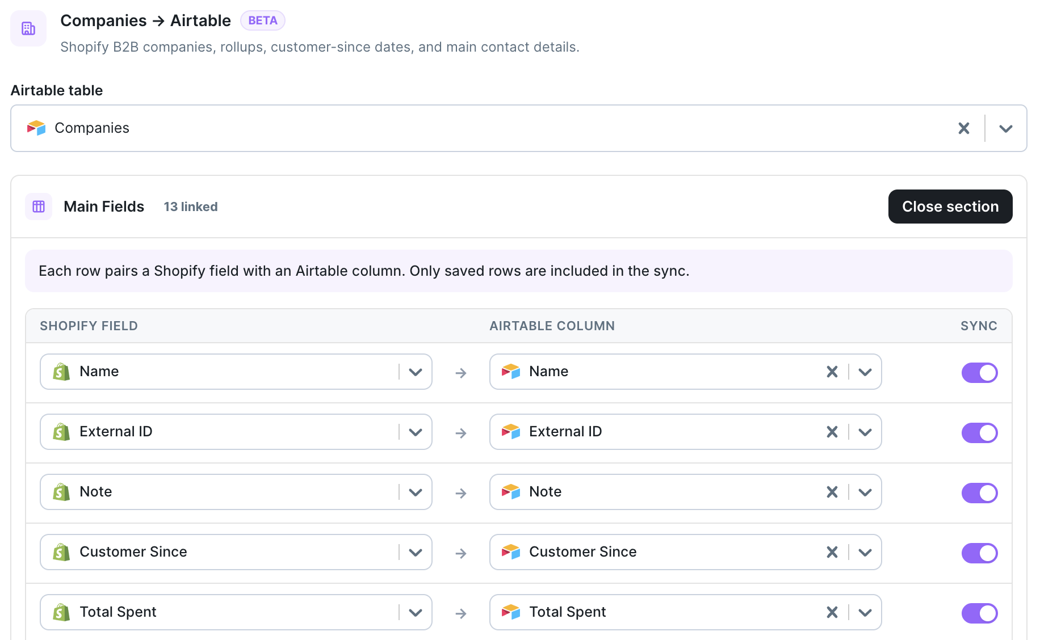Clear the Airtable Total Spent column

coord(832,612)
